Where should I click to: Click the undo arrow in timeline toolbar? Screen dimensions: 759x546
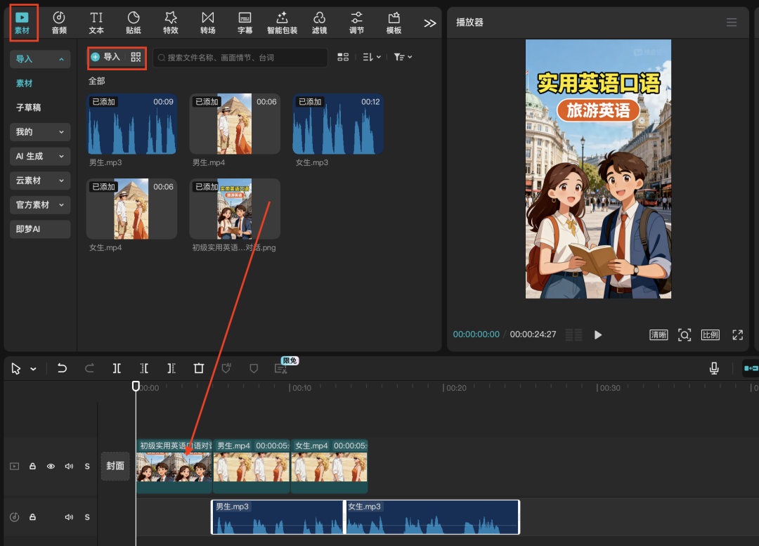coord(62,368)
